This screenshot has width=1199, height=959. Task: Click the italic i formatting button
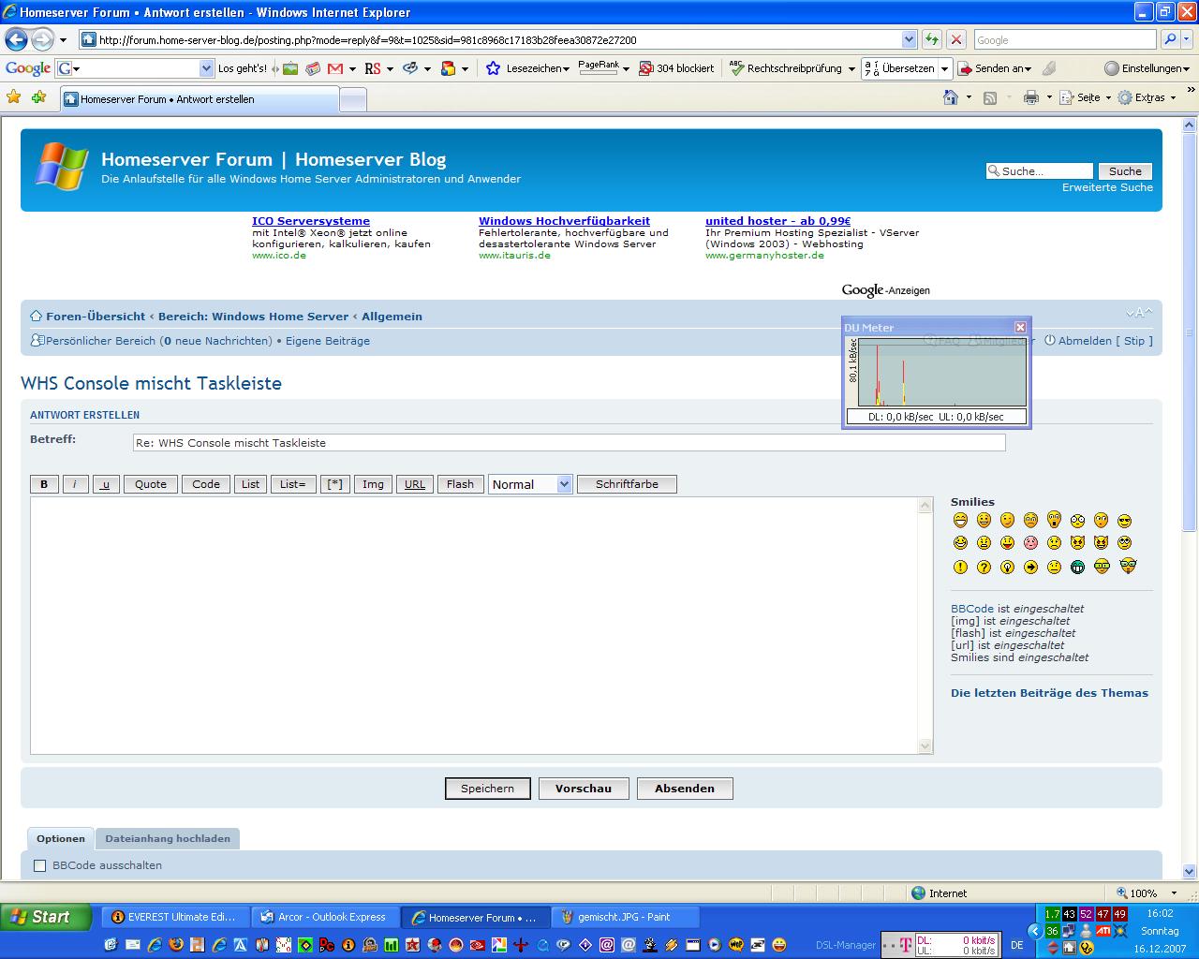click(75, 484)
